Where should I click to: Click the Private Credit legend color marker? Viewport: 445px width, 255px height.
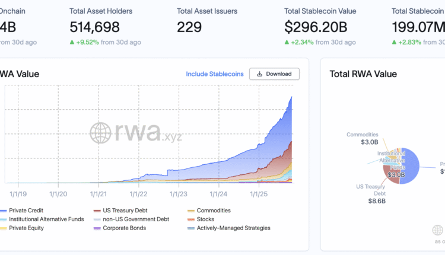pos(4,211)
